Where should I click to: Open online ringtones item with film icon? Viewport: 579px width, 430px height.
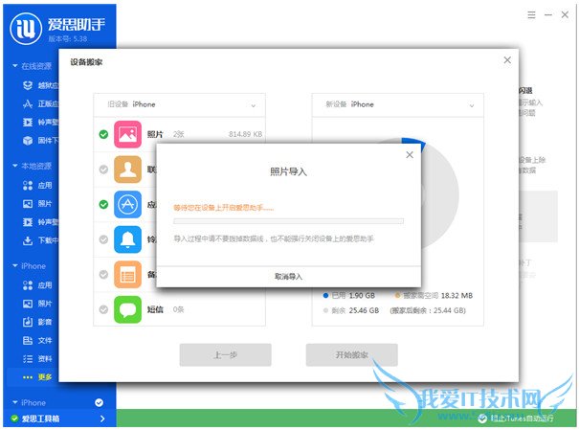40,122
